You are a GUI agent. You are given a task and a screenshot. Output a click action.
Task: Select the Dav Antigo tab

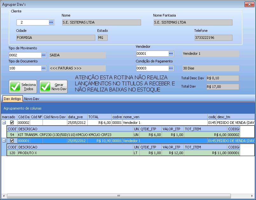coord(12,99)
